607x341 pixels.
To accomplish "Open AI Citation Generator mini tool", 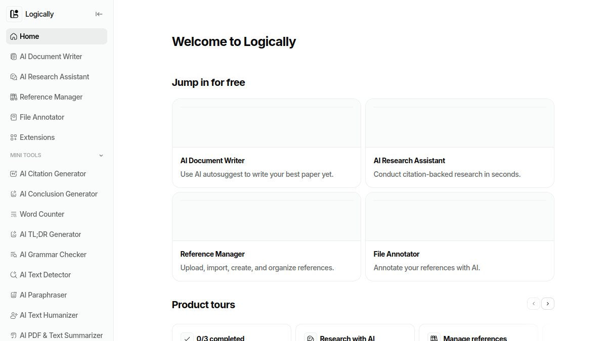I will [57, 174].
